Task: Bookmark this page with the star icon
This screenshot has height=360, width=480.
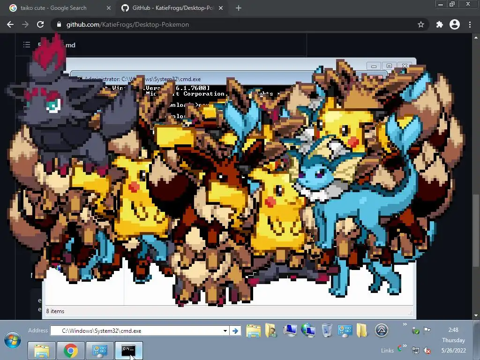Action: click(421, 24)
